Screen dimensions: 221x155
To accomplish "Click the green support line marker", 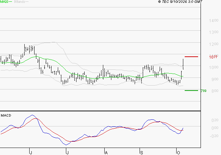I will tap(191, 91).
